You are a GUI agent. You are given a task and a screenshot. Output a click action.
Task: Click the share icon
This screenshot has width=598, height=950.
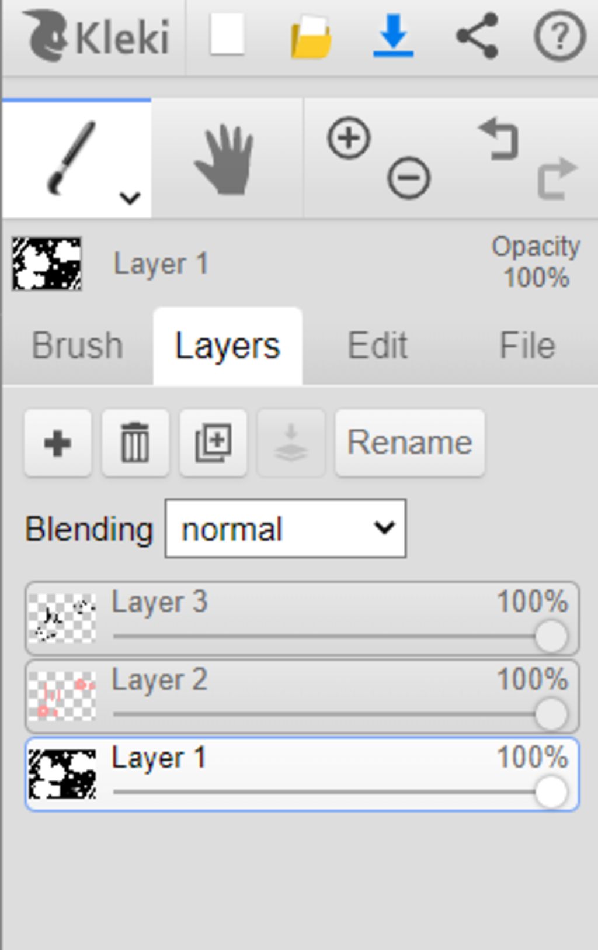[x=477, y=36]
